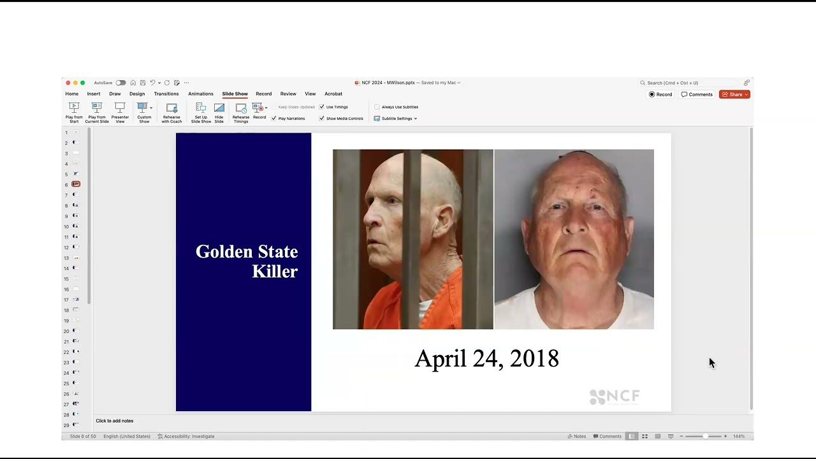Click the Custom Show icon
The height and width of the screenshot is (459, 816).
[x=142, y=108]
